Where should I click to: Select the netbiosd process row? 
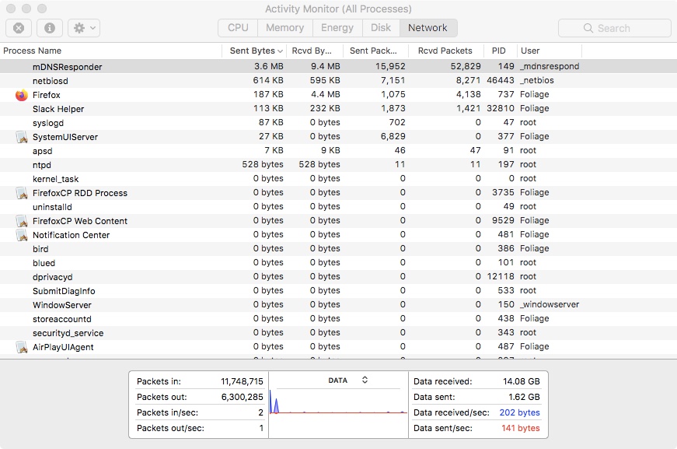point(339,80)
